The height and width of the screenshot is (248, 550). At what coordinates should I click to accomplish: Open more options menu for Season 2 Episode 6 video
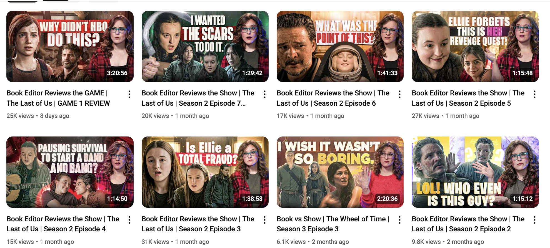pos(400,94)
